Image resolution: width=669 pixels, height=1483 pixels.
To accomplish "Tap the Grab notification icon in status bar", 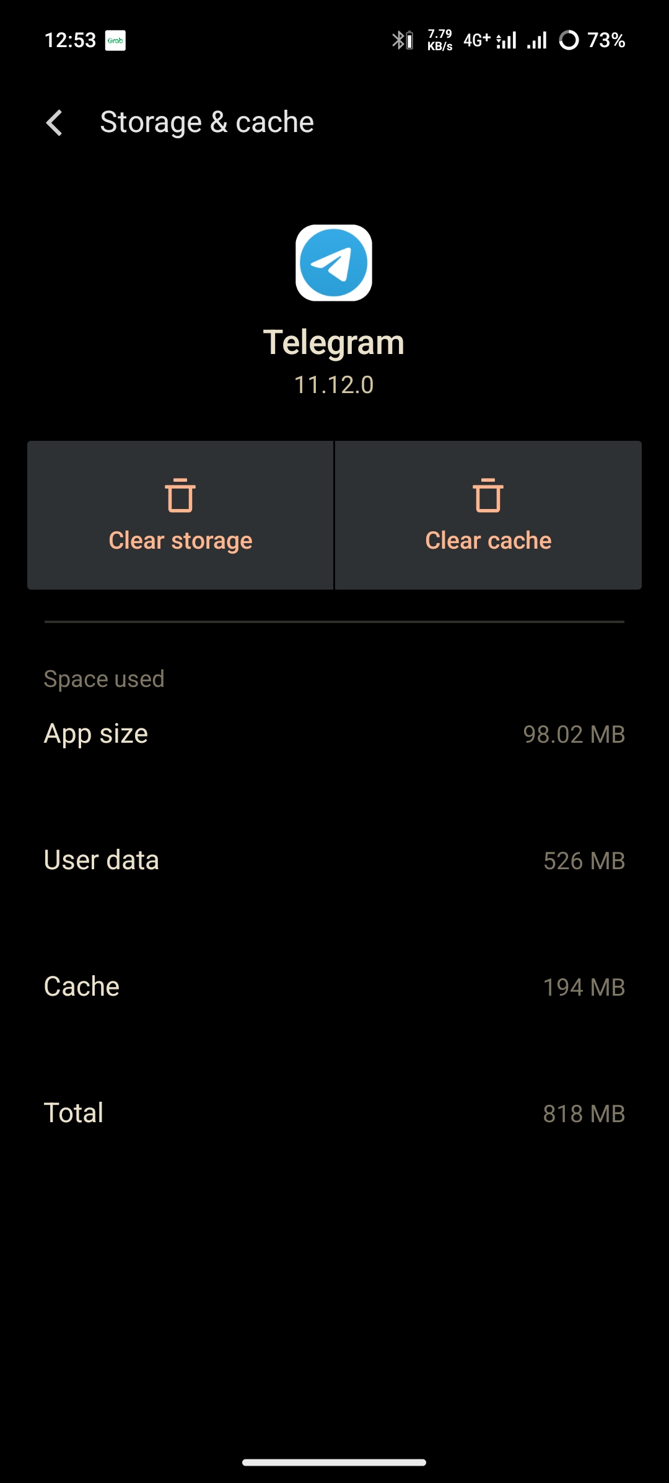I will [x=115, y=40].
